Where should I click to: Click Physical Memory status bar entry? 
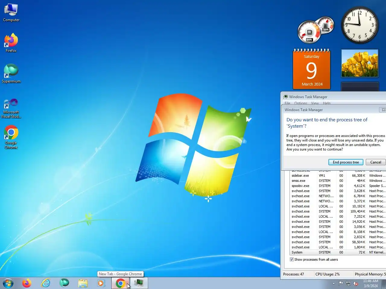370,274
